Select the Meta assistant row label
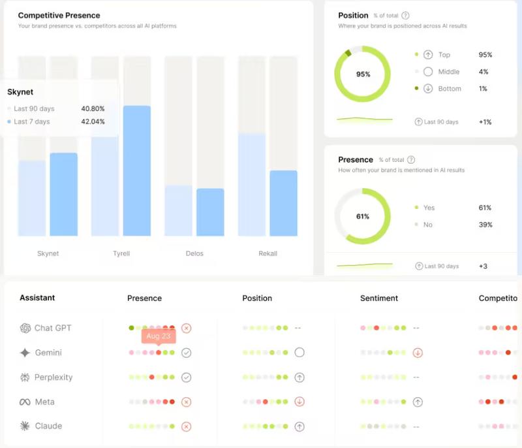 click(45, 402)
